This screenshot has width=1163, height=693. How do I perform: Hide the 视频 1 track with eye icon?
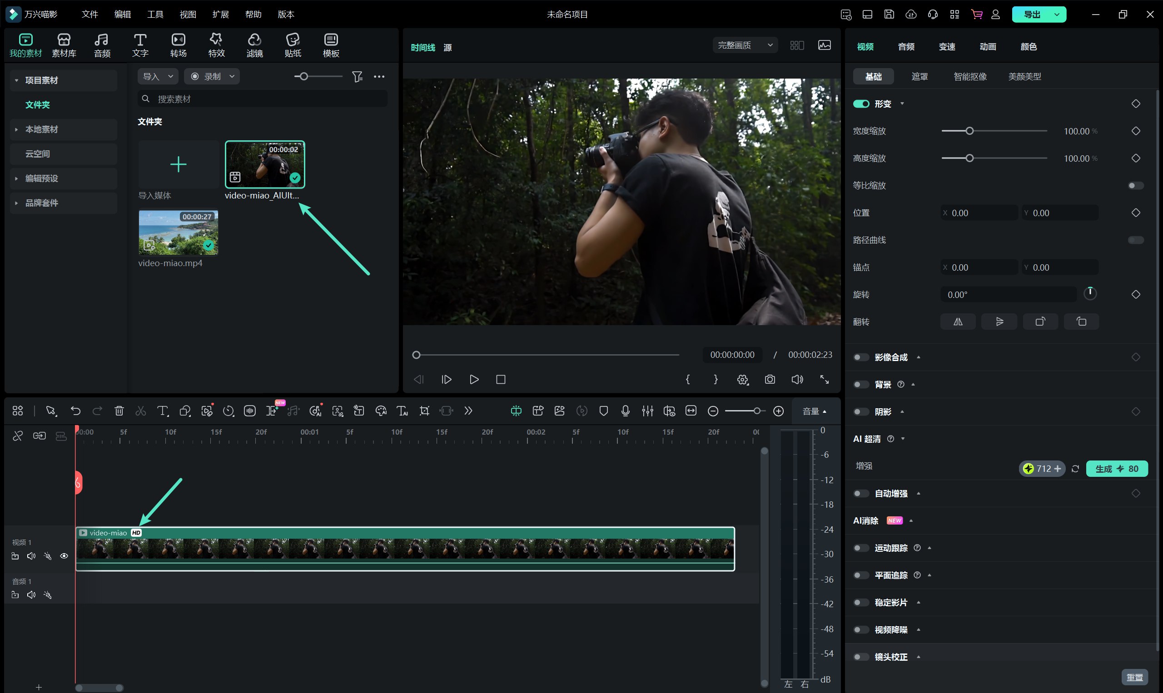pos(64,556)
